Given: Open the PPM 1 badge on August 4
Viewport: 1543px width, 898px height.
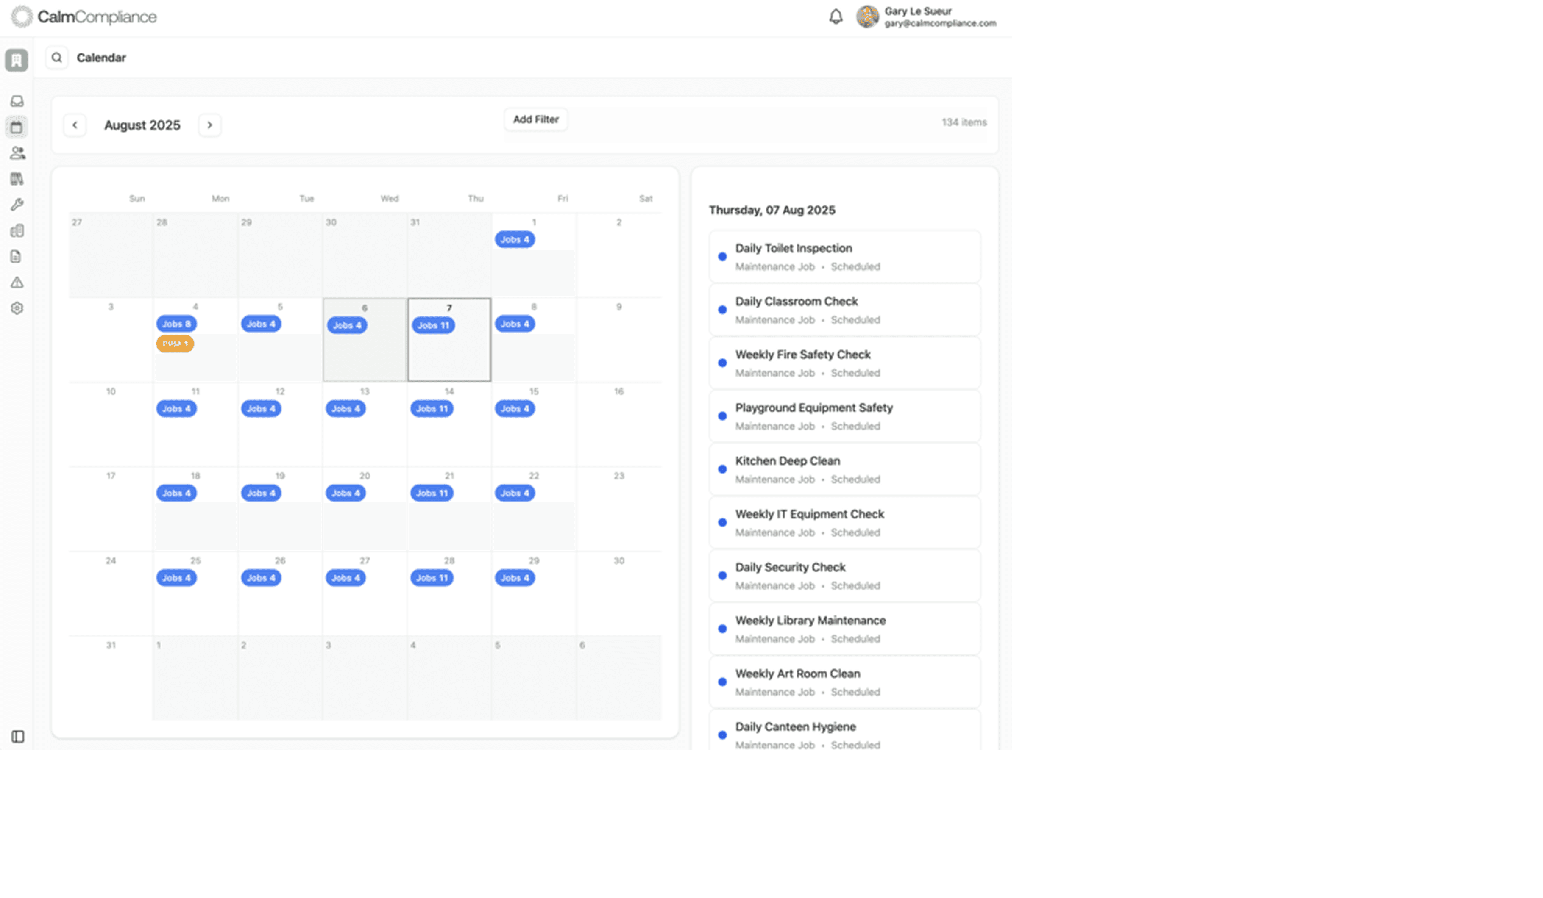Looking at the screenshot, I should pos(175,344).
